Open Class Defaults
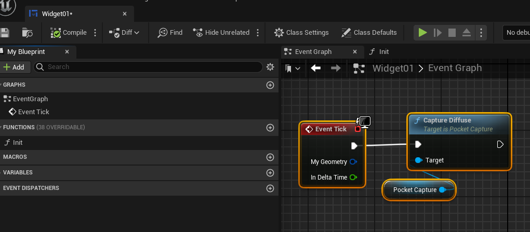 369,33
